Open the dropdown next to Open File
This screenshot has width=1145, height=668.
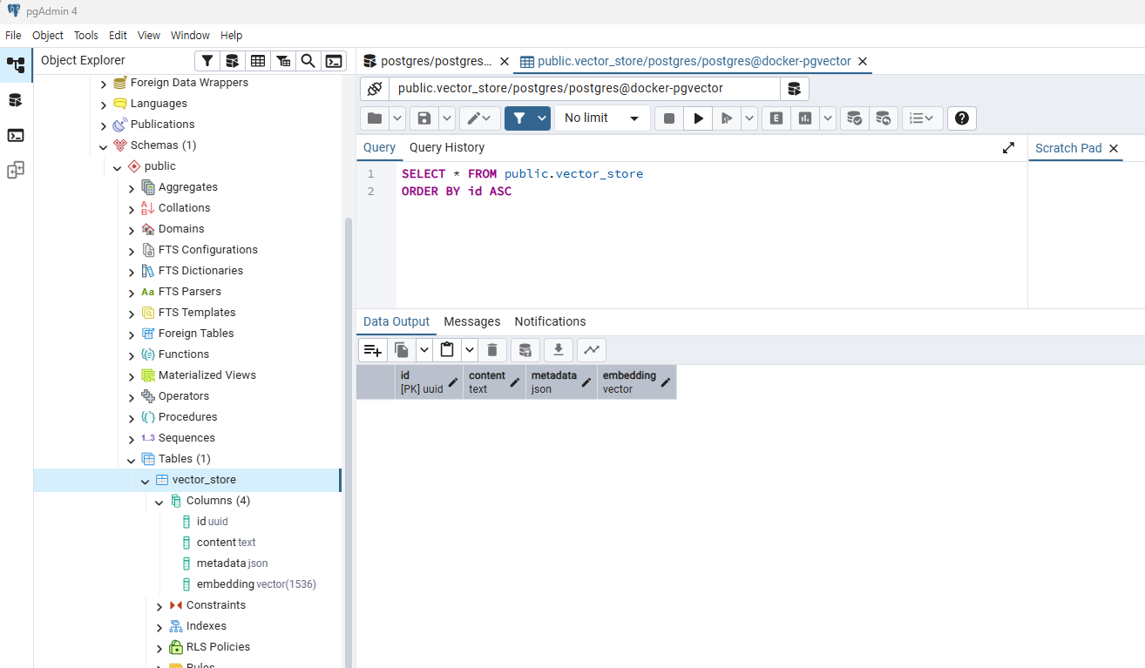[397, 118]
